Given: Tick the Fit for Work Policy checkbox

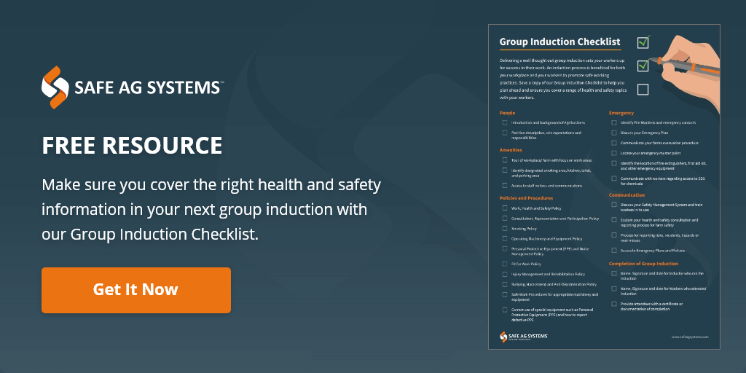Looking at the screenshot, I should [x=504, y=264].
